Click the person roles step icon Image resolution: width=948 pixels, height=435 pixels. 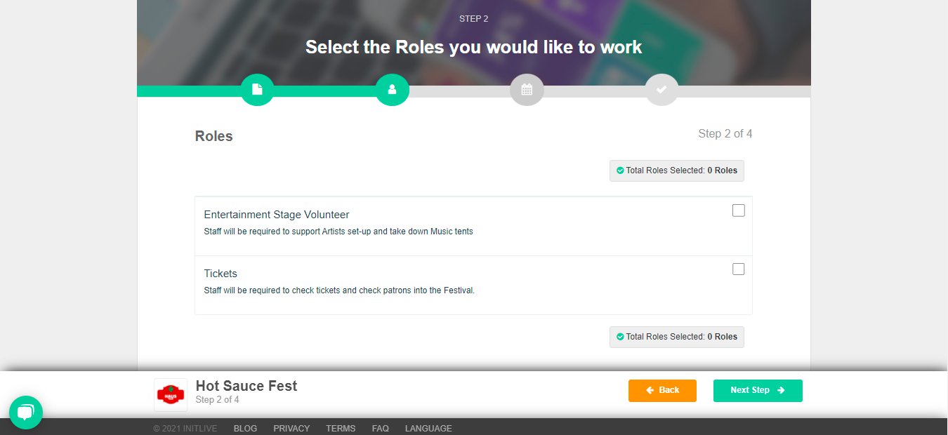click(x=392, y=89)
